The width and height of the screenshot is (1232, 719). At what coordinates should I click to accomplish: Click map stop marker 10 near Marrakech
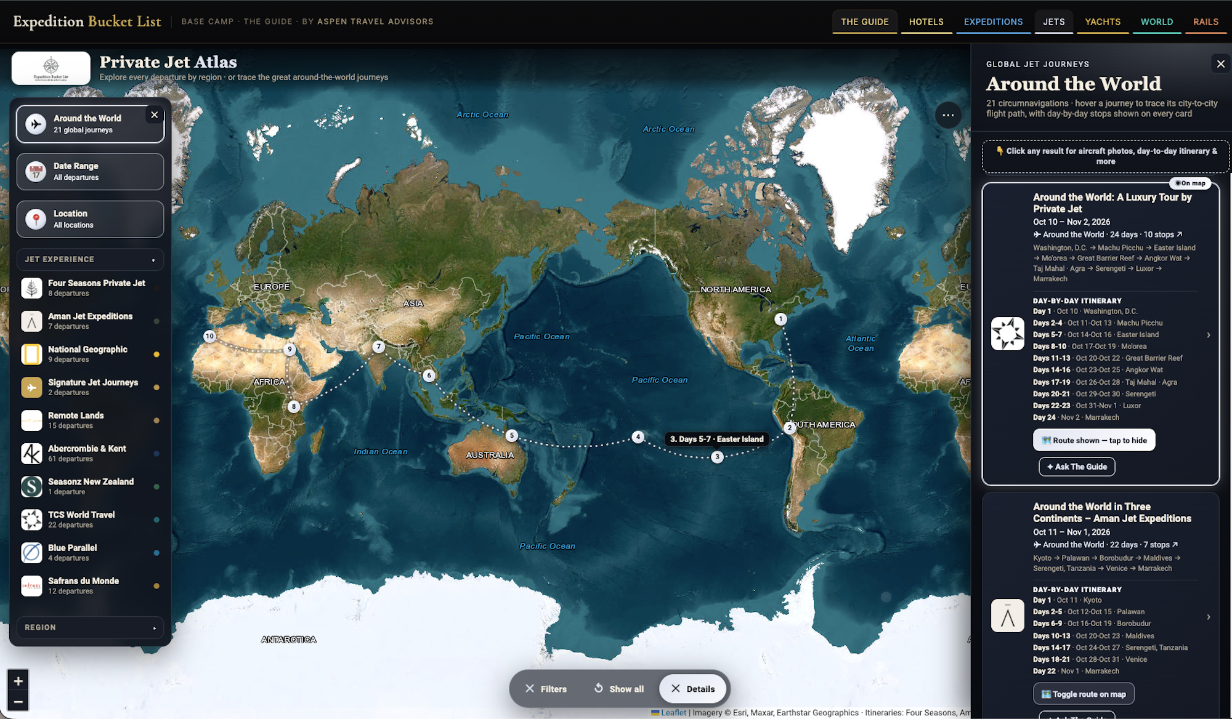[x=209, y=336]
